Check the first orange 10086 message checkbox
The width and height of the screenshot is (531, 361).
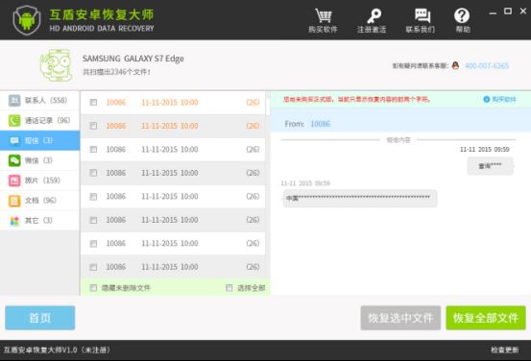93,103
